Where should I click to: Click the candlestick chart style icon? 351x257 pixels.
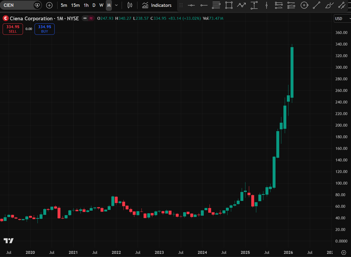click(130, 5)
